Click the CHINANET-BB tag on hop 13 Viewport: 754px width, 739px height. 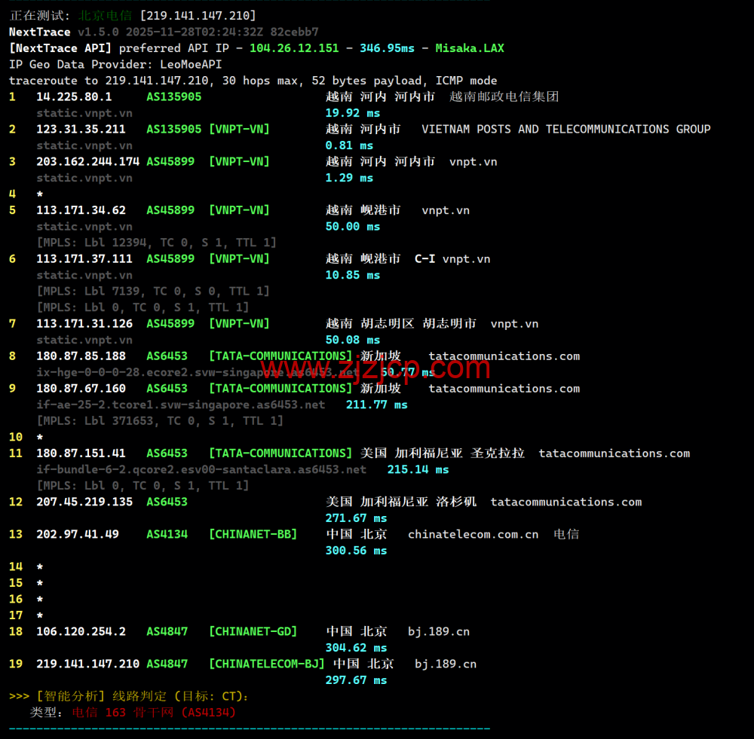(x=253, y=534)
